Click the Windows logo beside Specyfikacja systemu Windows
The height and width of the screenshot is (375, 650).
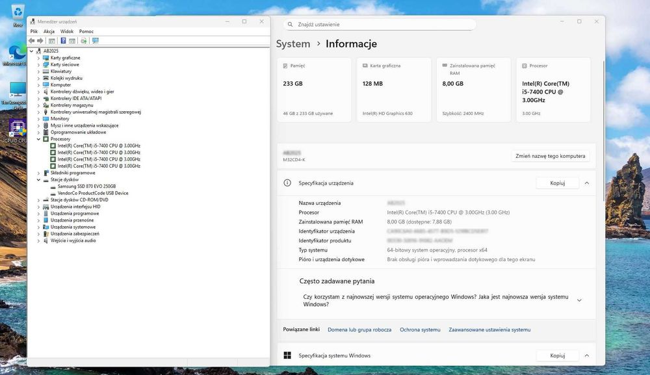(x=287, y=355)
